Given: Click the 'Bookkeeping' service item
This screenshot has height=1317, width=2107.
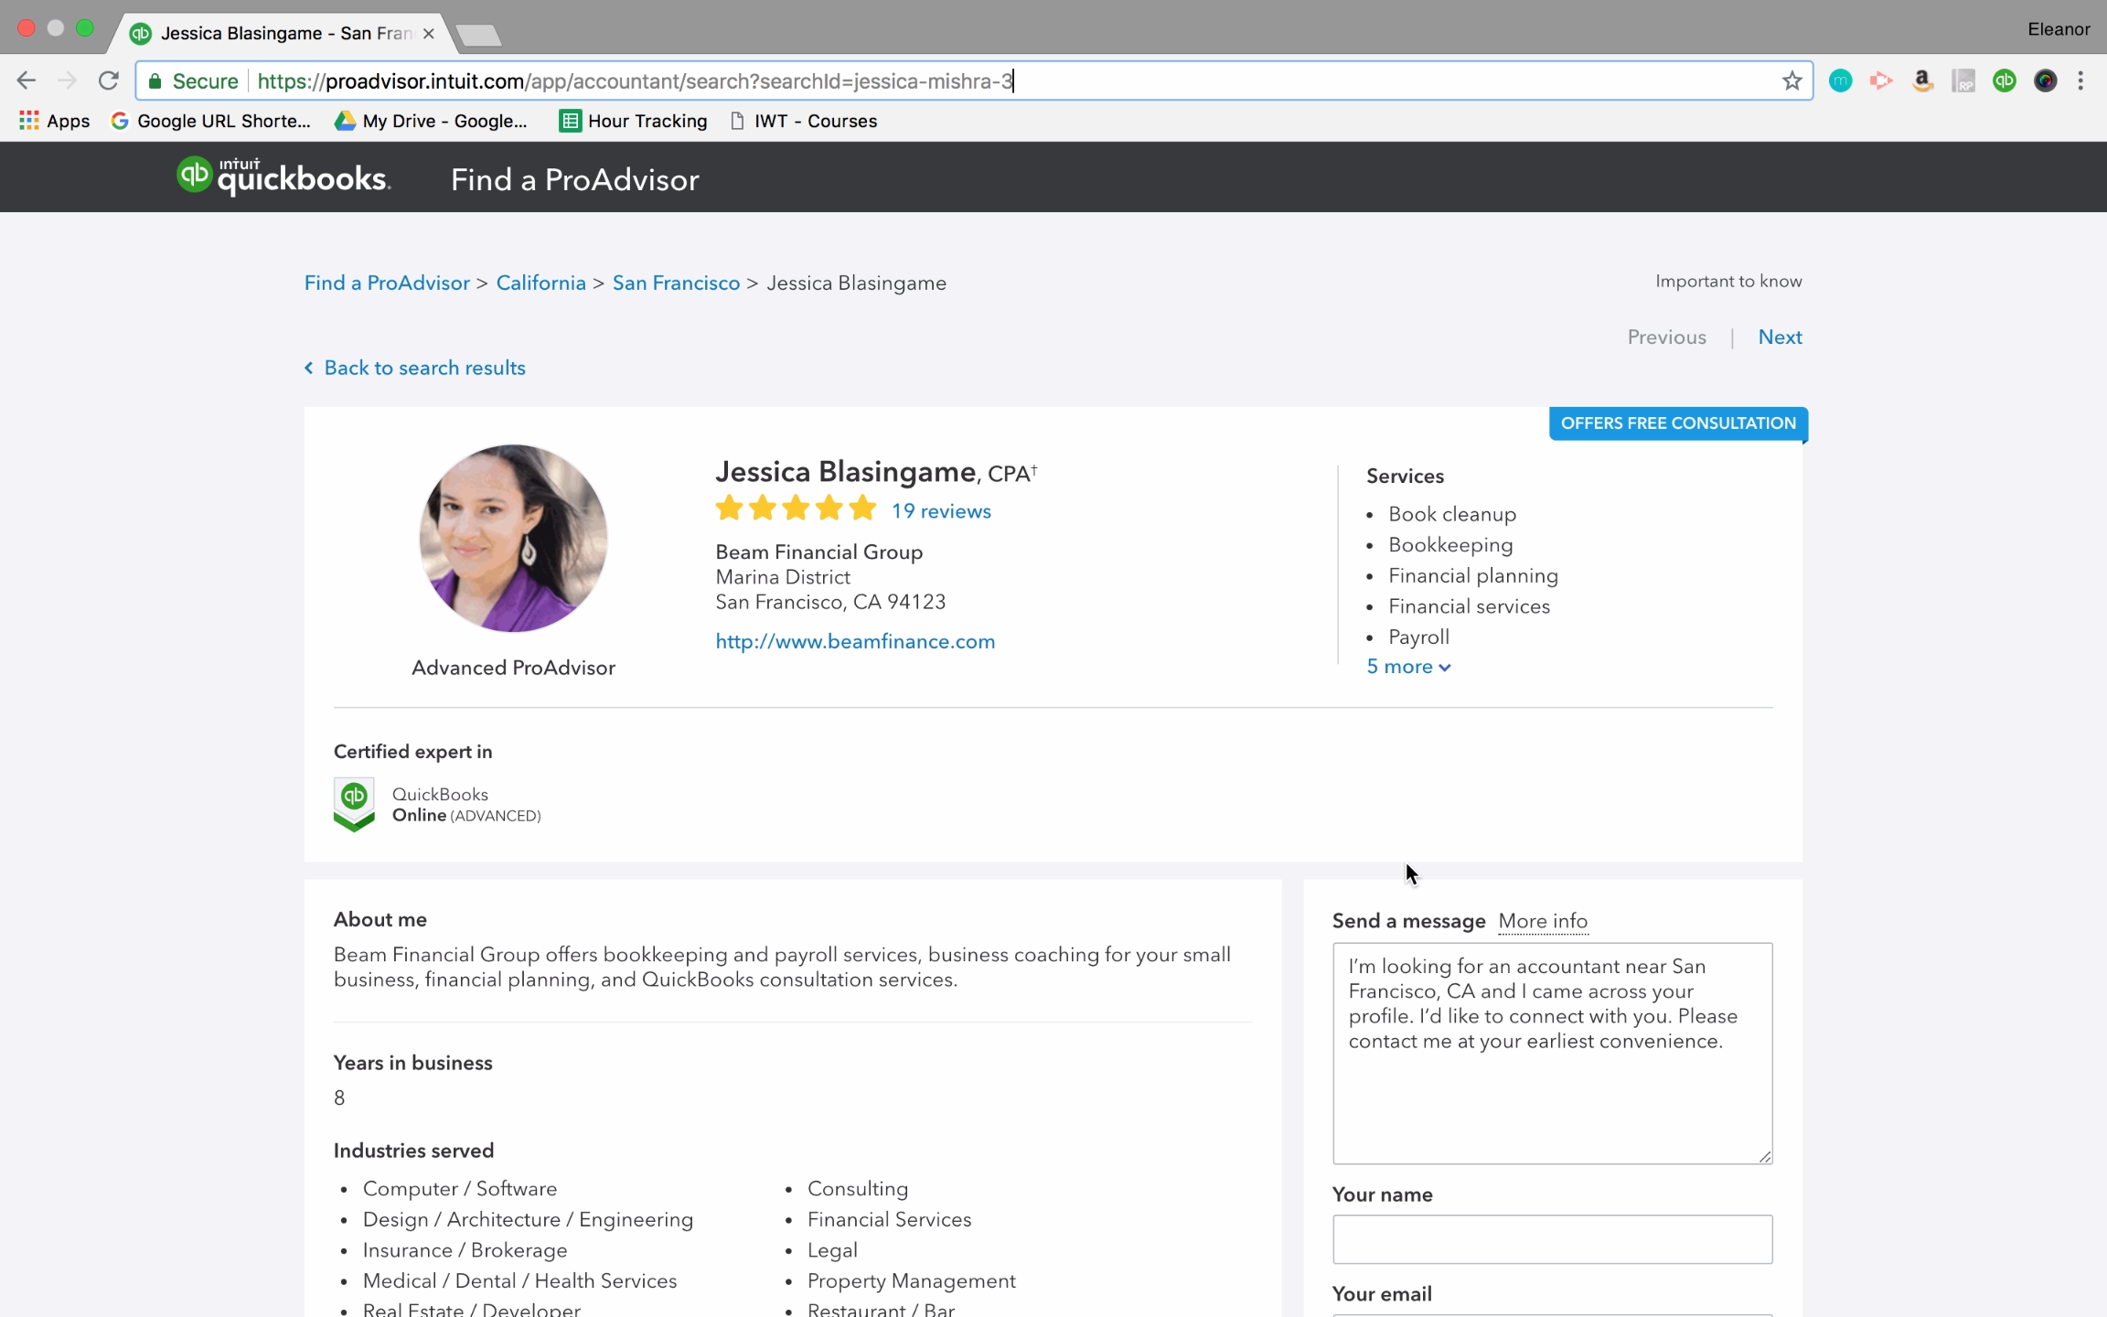Looking at the screenshot, I should coord(1450,544).
